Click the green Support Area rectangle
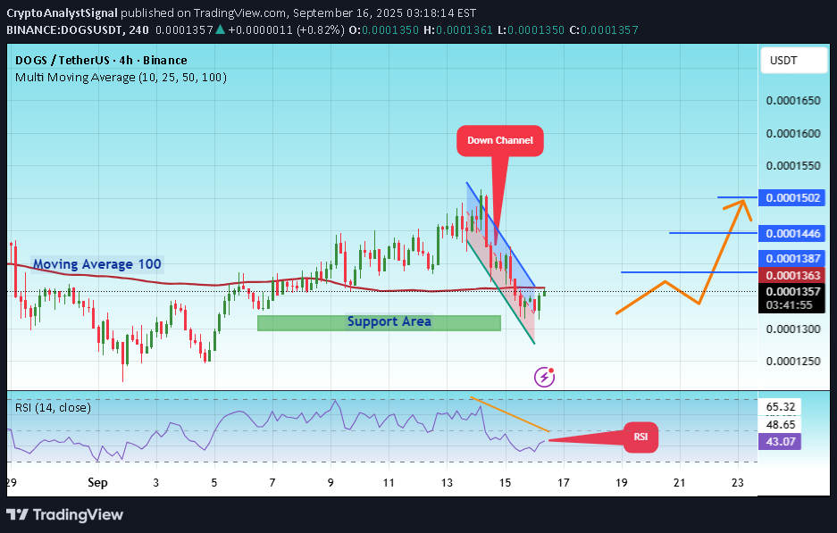 click(379, 323)
